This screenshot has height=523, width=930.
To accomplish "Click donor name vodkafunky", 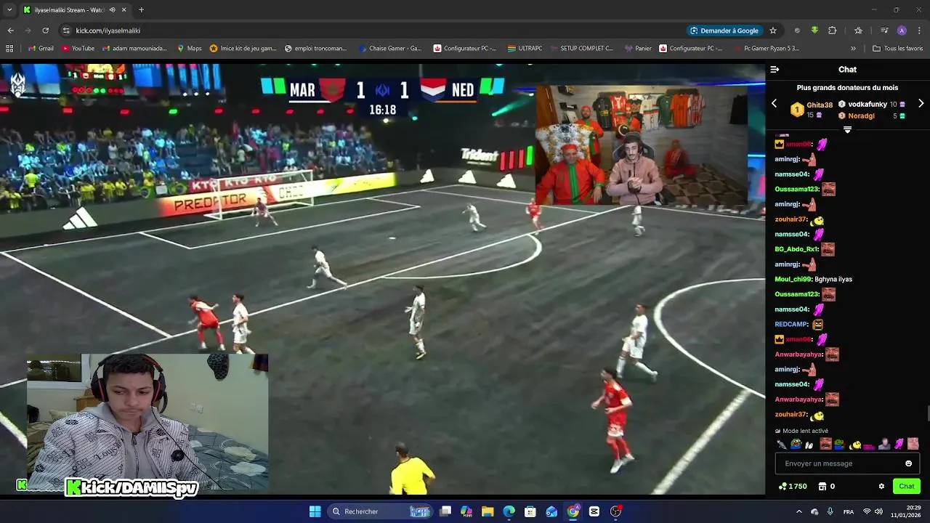I will pyautogui.click(x=867, y=105).
